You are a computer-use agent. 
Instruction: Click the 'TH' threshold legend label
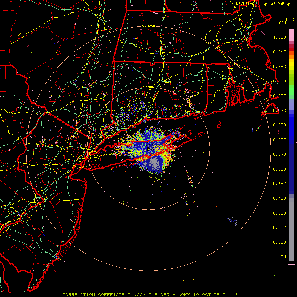(x=283, y=257)
